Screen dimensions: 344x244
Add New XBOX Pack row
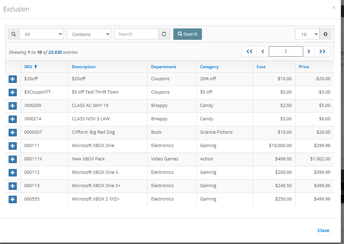13,159
